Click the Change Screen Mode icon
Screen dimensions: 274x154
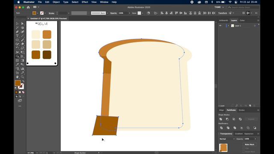20,101
